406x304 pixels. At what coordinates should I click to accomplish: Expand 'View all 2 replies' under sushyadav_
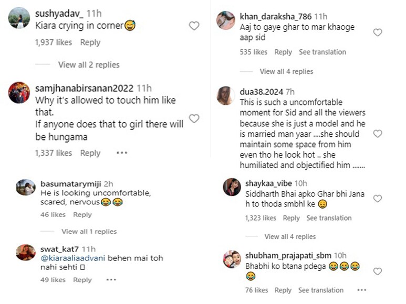pyautogui.click(x=89, y=64)
